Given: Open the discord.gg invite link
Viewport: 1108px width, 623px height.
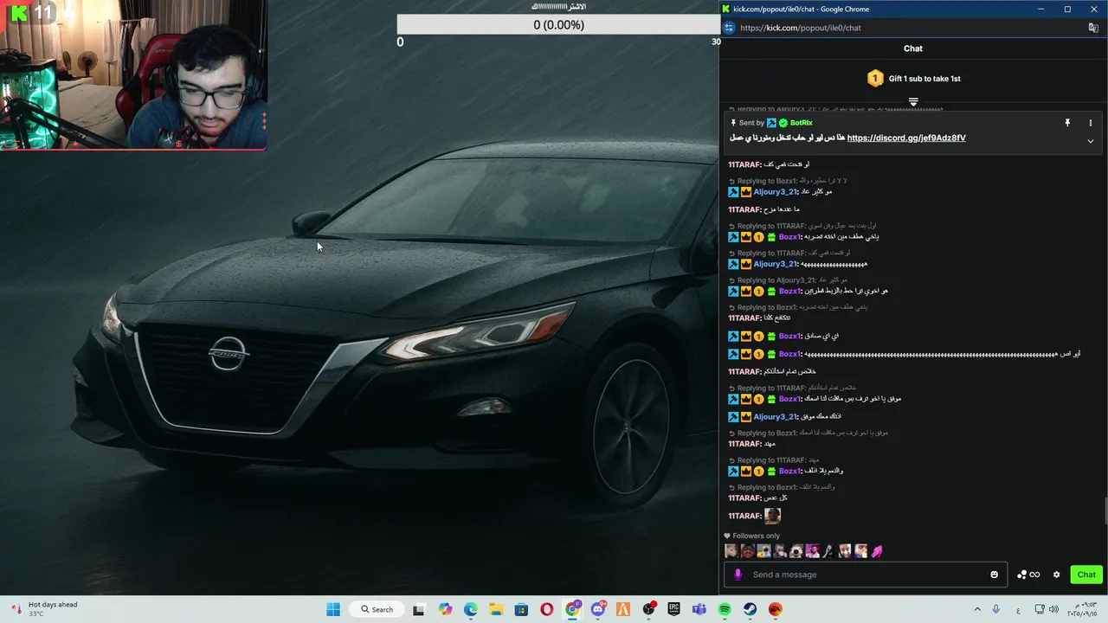Looking at the screenshot, I should pos(906,138).
